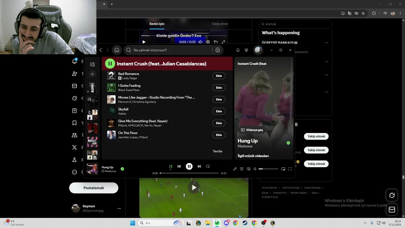Add I Gotta Feeling with Ekle
Image resolution: width=405 pixels, height=228 pixels.
[x=219, y=88]
